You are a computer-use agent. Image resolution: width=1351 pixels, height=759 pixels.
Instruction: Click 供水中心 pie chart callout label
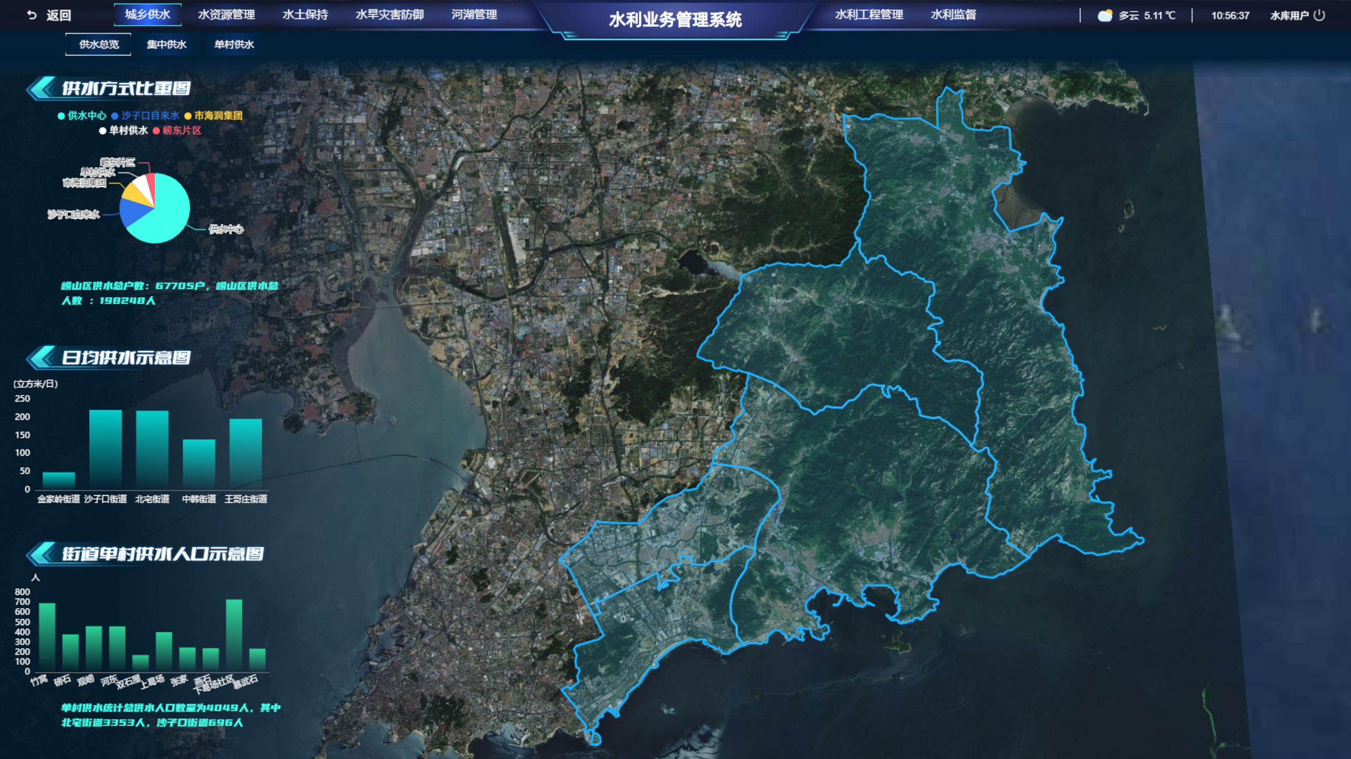point(226,229)
